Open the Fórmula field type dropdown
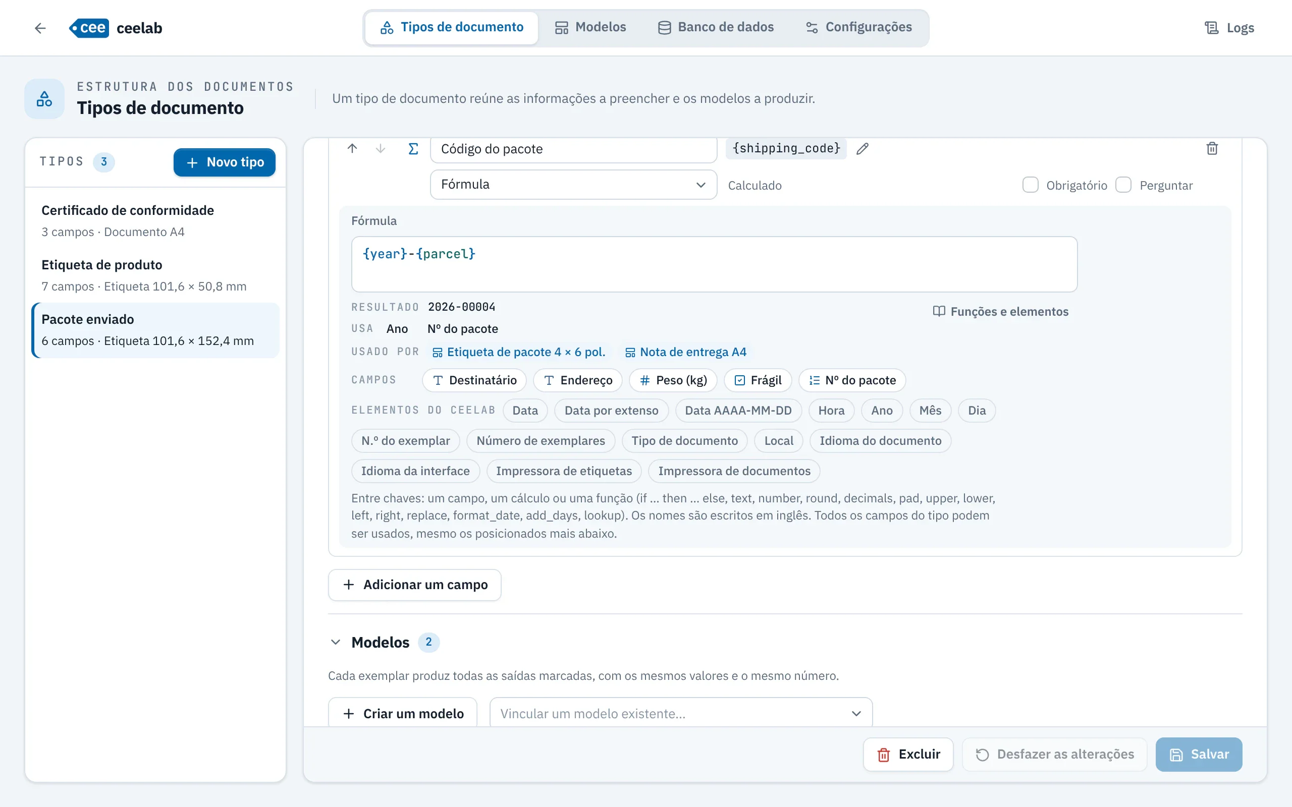The image size is (1292, 807). [x=573, y=185]
